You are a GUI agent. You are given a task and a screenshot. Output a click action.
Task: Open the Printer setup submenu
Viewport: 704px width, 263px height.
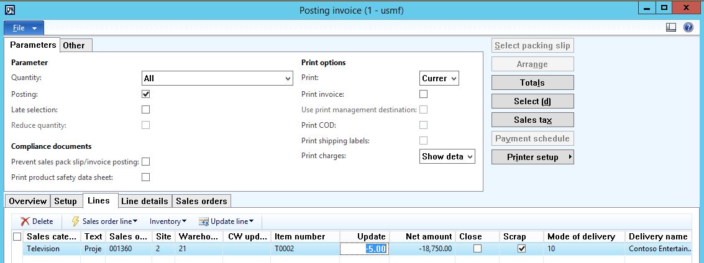click(533, 158)
